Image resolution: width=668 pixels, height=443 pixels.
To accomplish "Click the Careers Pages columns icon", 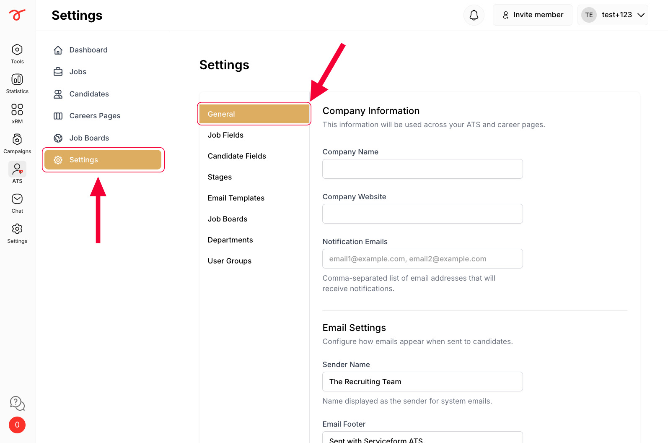I will point(58,116).
